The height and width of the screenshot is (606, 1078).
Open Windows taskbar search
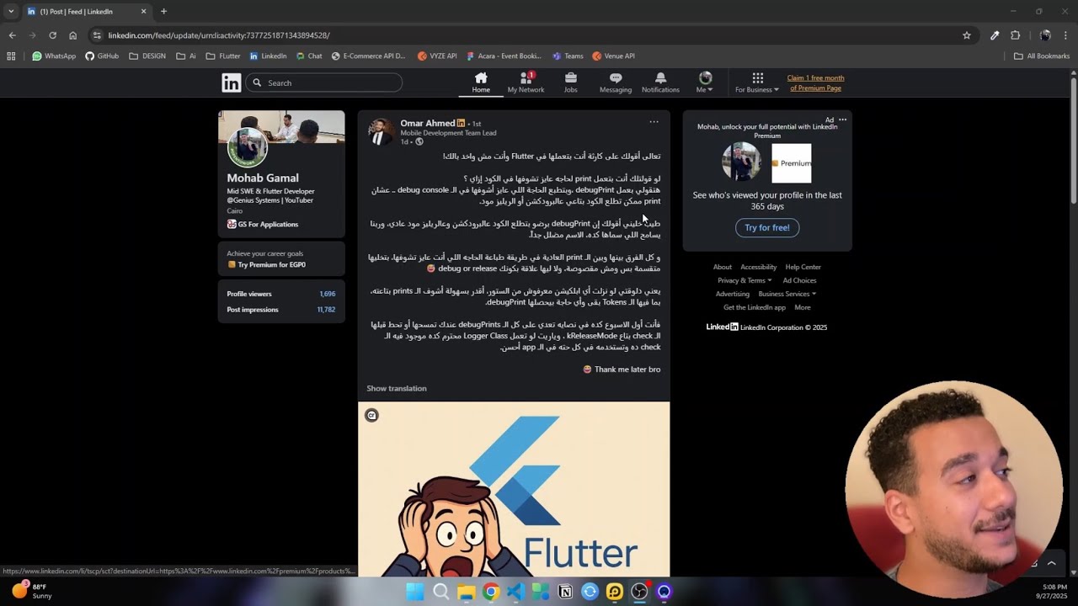(440, 592)
